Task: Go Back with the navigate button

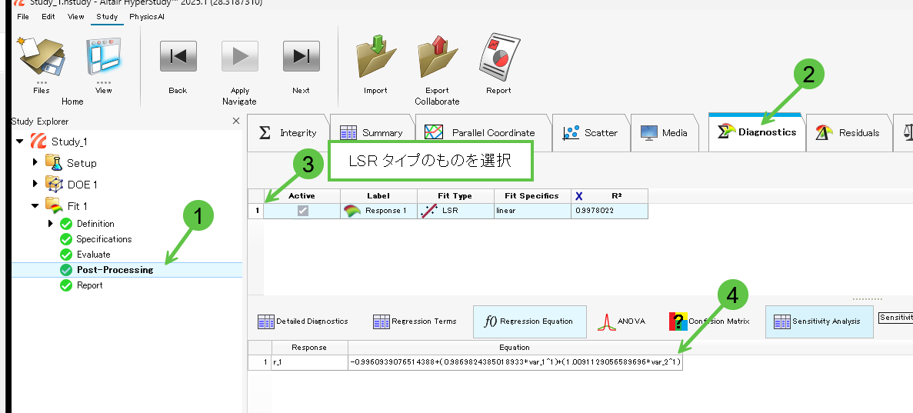Action: [178, 56]
